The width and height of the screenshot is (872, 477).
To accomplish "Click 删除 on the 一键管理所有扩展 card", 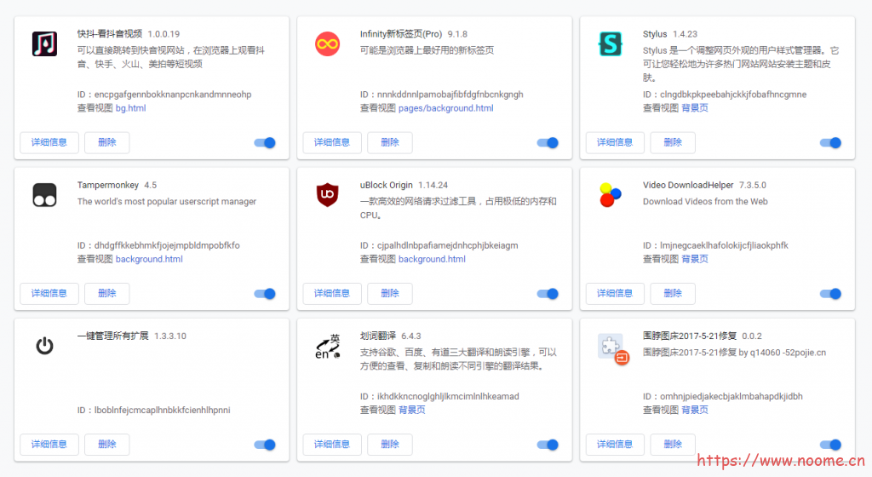I will [106, 444].
